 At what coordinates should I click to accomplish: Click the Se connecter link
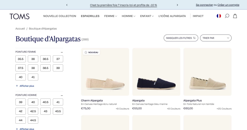click(204, 5)
